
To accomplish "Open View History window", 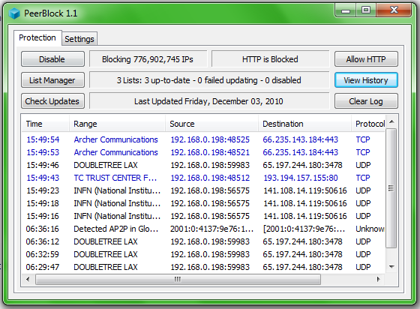I will [x=366, y=80].
